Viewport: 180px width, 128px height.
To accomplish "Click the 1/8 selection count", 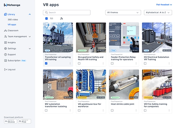I will pyautogui.click(x=51, y=18).
